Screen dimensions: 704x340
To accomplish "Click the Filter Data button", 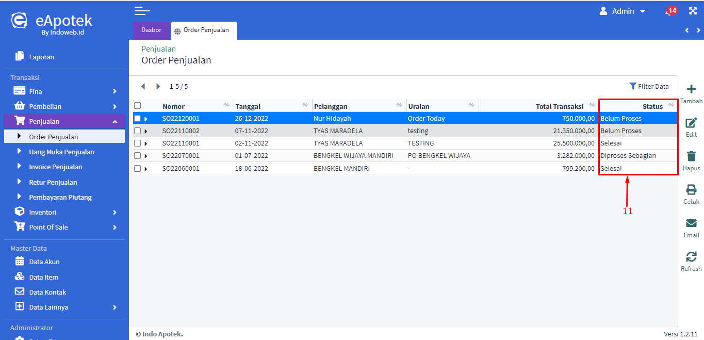I will tap(649, 86).
